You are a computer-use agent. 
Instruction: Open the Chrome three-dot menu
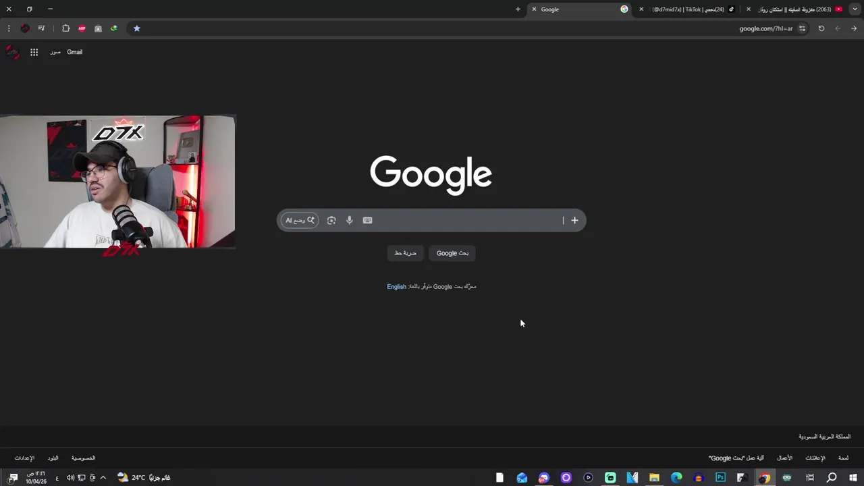(9, 28)
